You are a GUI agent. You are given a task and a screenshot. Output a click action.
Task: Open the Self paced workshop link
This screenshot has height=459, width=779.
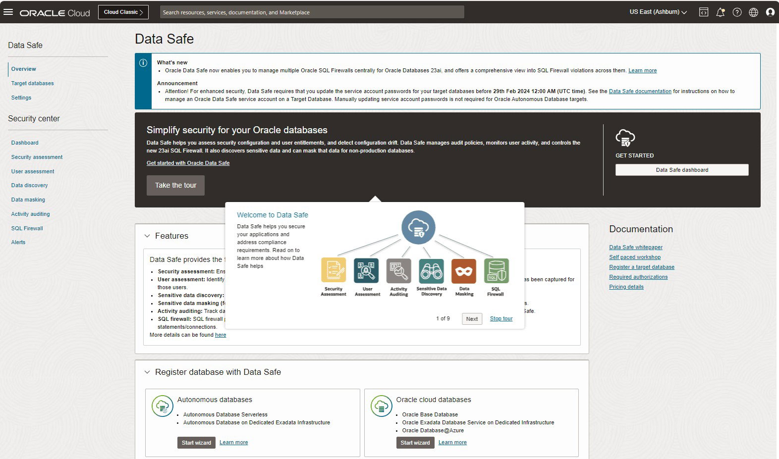(635, 257)
